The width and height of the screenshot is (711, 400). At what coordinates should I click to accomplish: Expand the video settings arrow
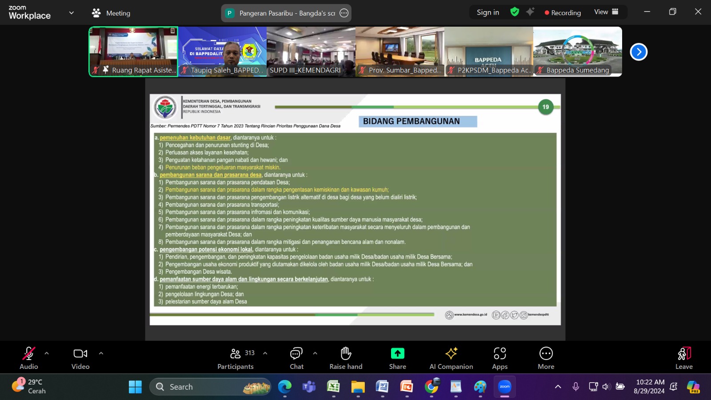101,353
